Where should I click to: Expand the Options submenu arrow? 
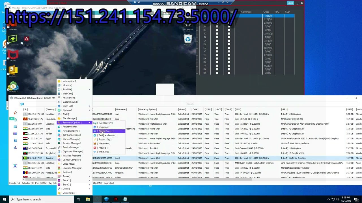coord(89,110)
